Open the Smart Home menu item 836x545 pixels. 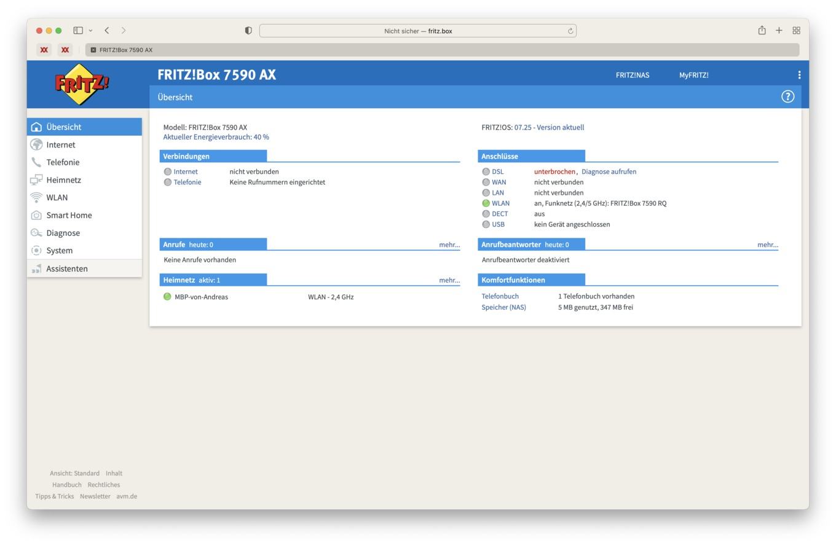[x=84, y=215]
